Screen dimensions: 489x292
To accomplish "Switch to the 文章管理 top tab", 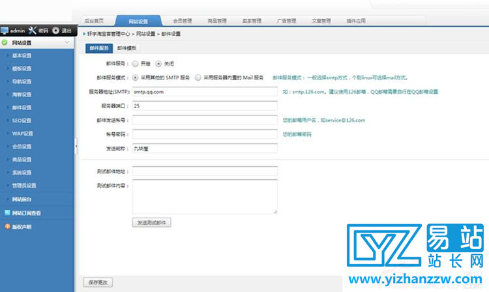I will (321, 21).
